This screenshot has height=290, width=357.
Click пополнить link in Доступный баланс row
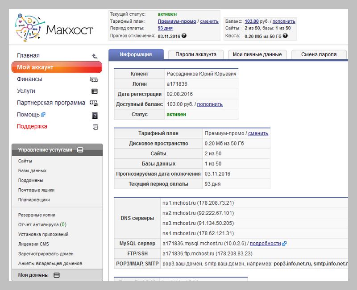[210, 104]
